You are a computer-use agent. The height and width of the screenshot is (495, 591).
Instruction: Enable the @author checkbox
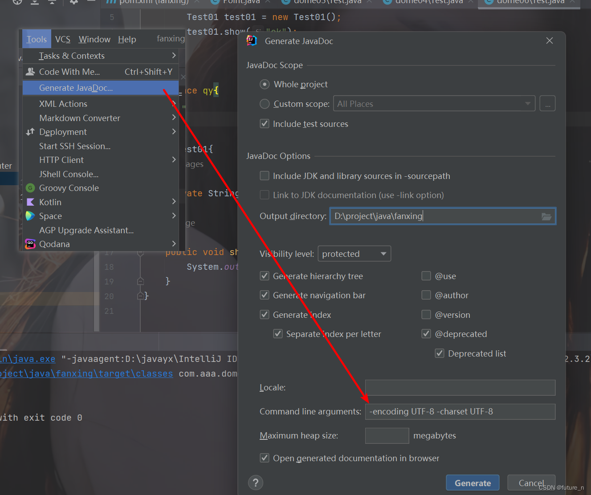point(426,295)
